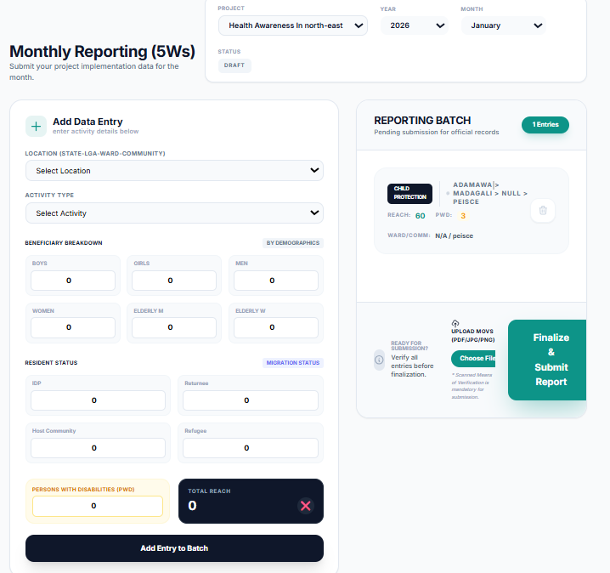
Task: Click the 'N/A / peisce' ward text
Action: click(x=454, y=235)
